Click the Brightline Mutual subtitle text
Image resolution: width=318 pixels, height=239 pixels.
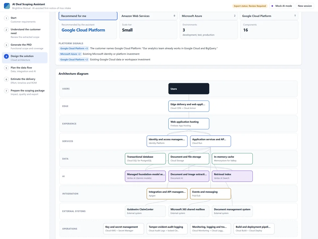(42, 8)
